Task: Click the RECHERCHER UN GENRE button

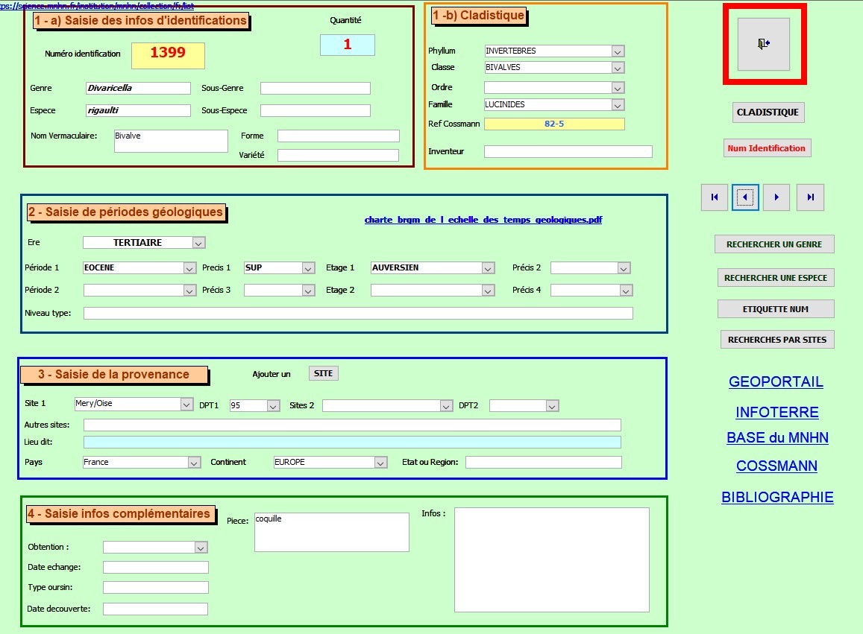Action: [774, 244]
